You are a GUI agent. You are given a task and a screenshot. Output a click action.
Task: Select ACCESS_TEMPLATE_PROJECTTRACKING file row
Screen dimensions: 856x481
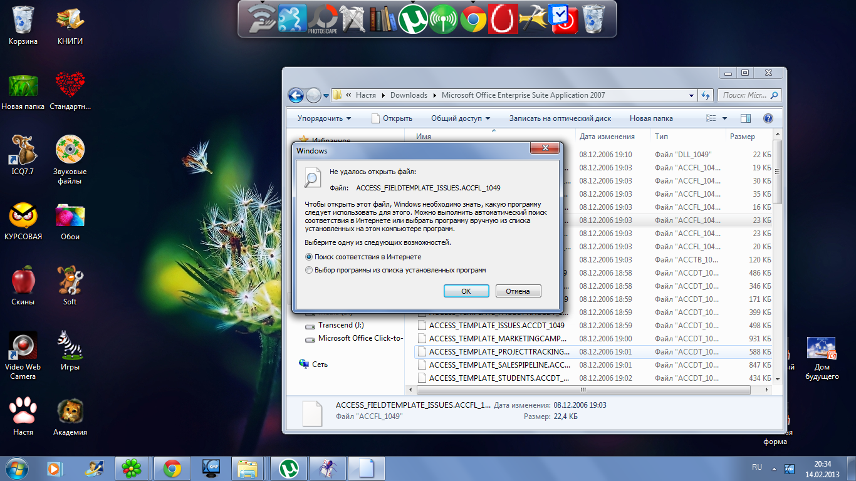(x=593, y=352)
